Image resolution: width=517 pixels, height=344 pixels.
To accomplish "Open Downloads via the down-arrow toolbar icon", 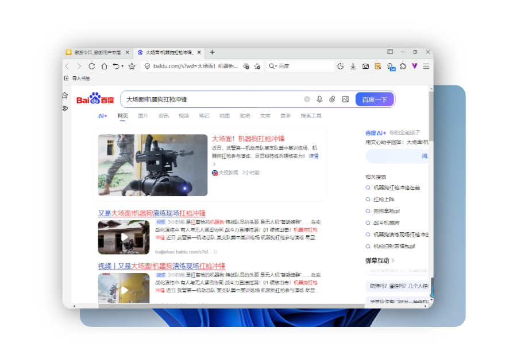I will (x=353, y=67).
